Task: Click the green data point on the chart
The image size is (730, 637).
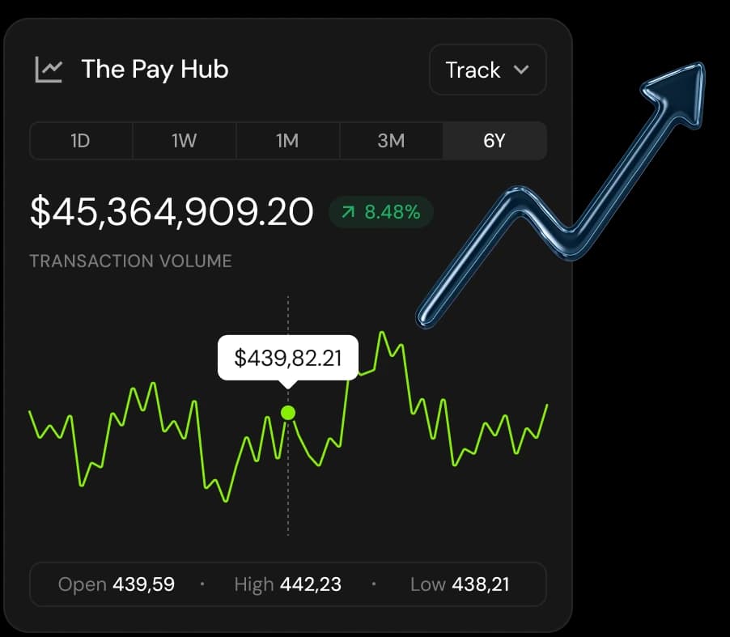Action: tap(288, 413)
